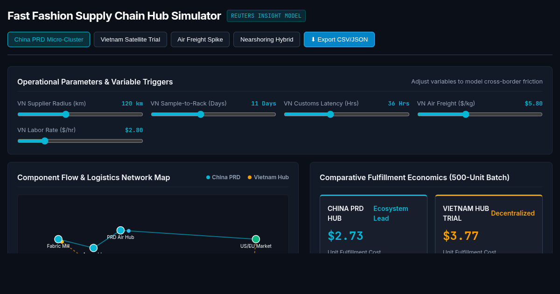Adjust the VN Customs Latency slider
The image size is (560, 294).
pos(347,114)
